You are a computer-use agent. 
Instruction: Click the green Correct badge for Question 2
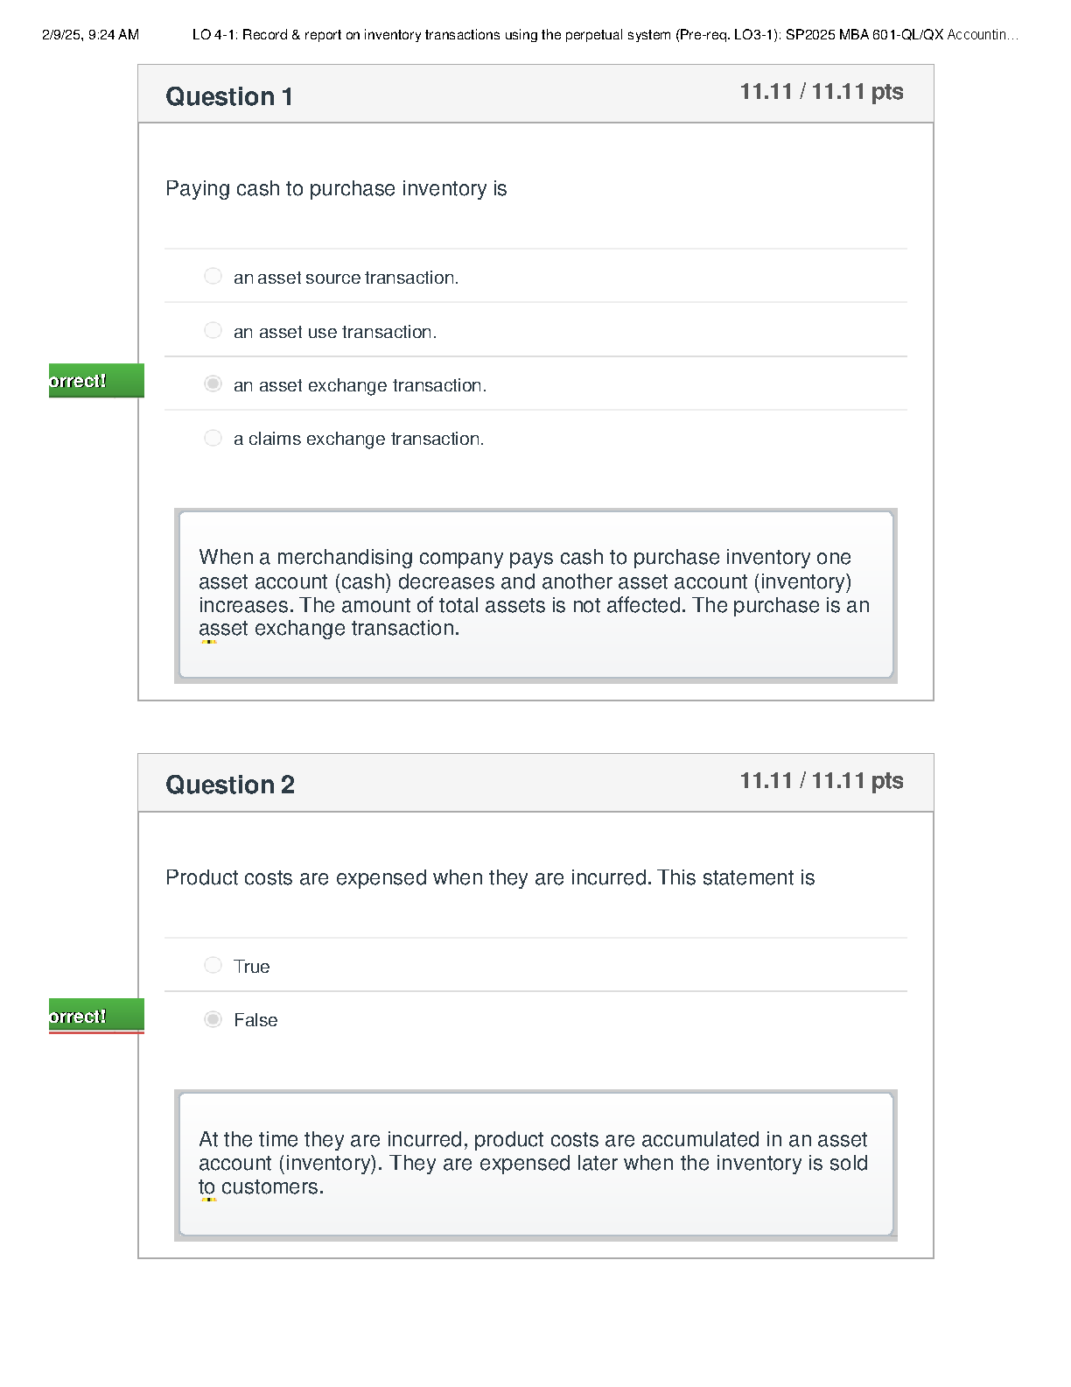point(95,1016)
